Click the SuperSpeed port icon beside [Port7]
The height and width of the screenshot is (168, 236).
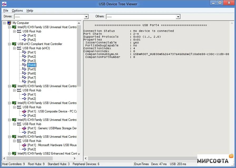[x=24, y=77]
